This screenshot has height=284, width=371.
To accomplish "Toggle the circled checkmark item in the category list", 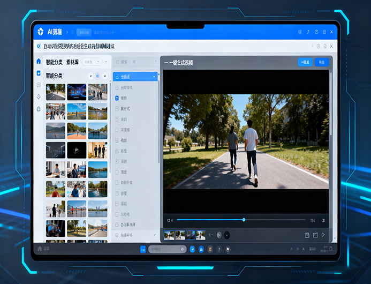I will pos(117,161).
